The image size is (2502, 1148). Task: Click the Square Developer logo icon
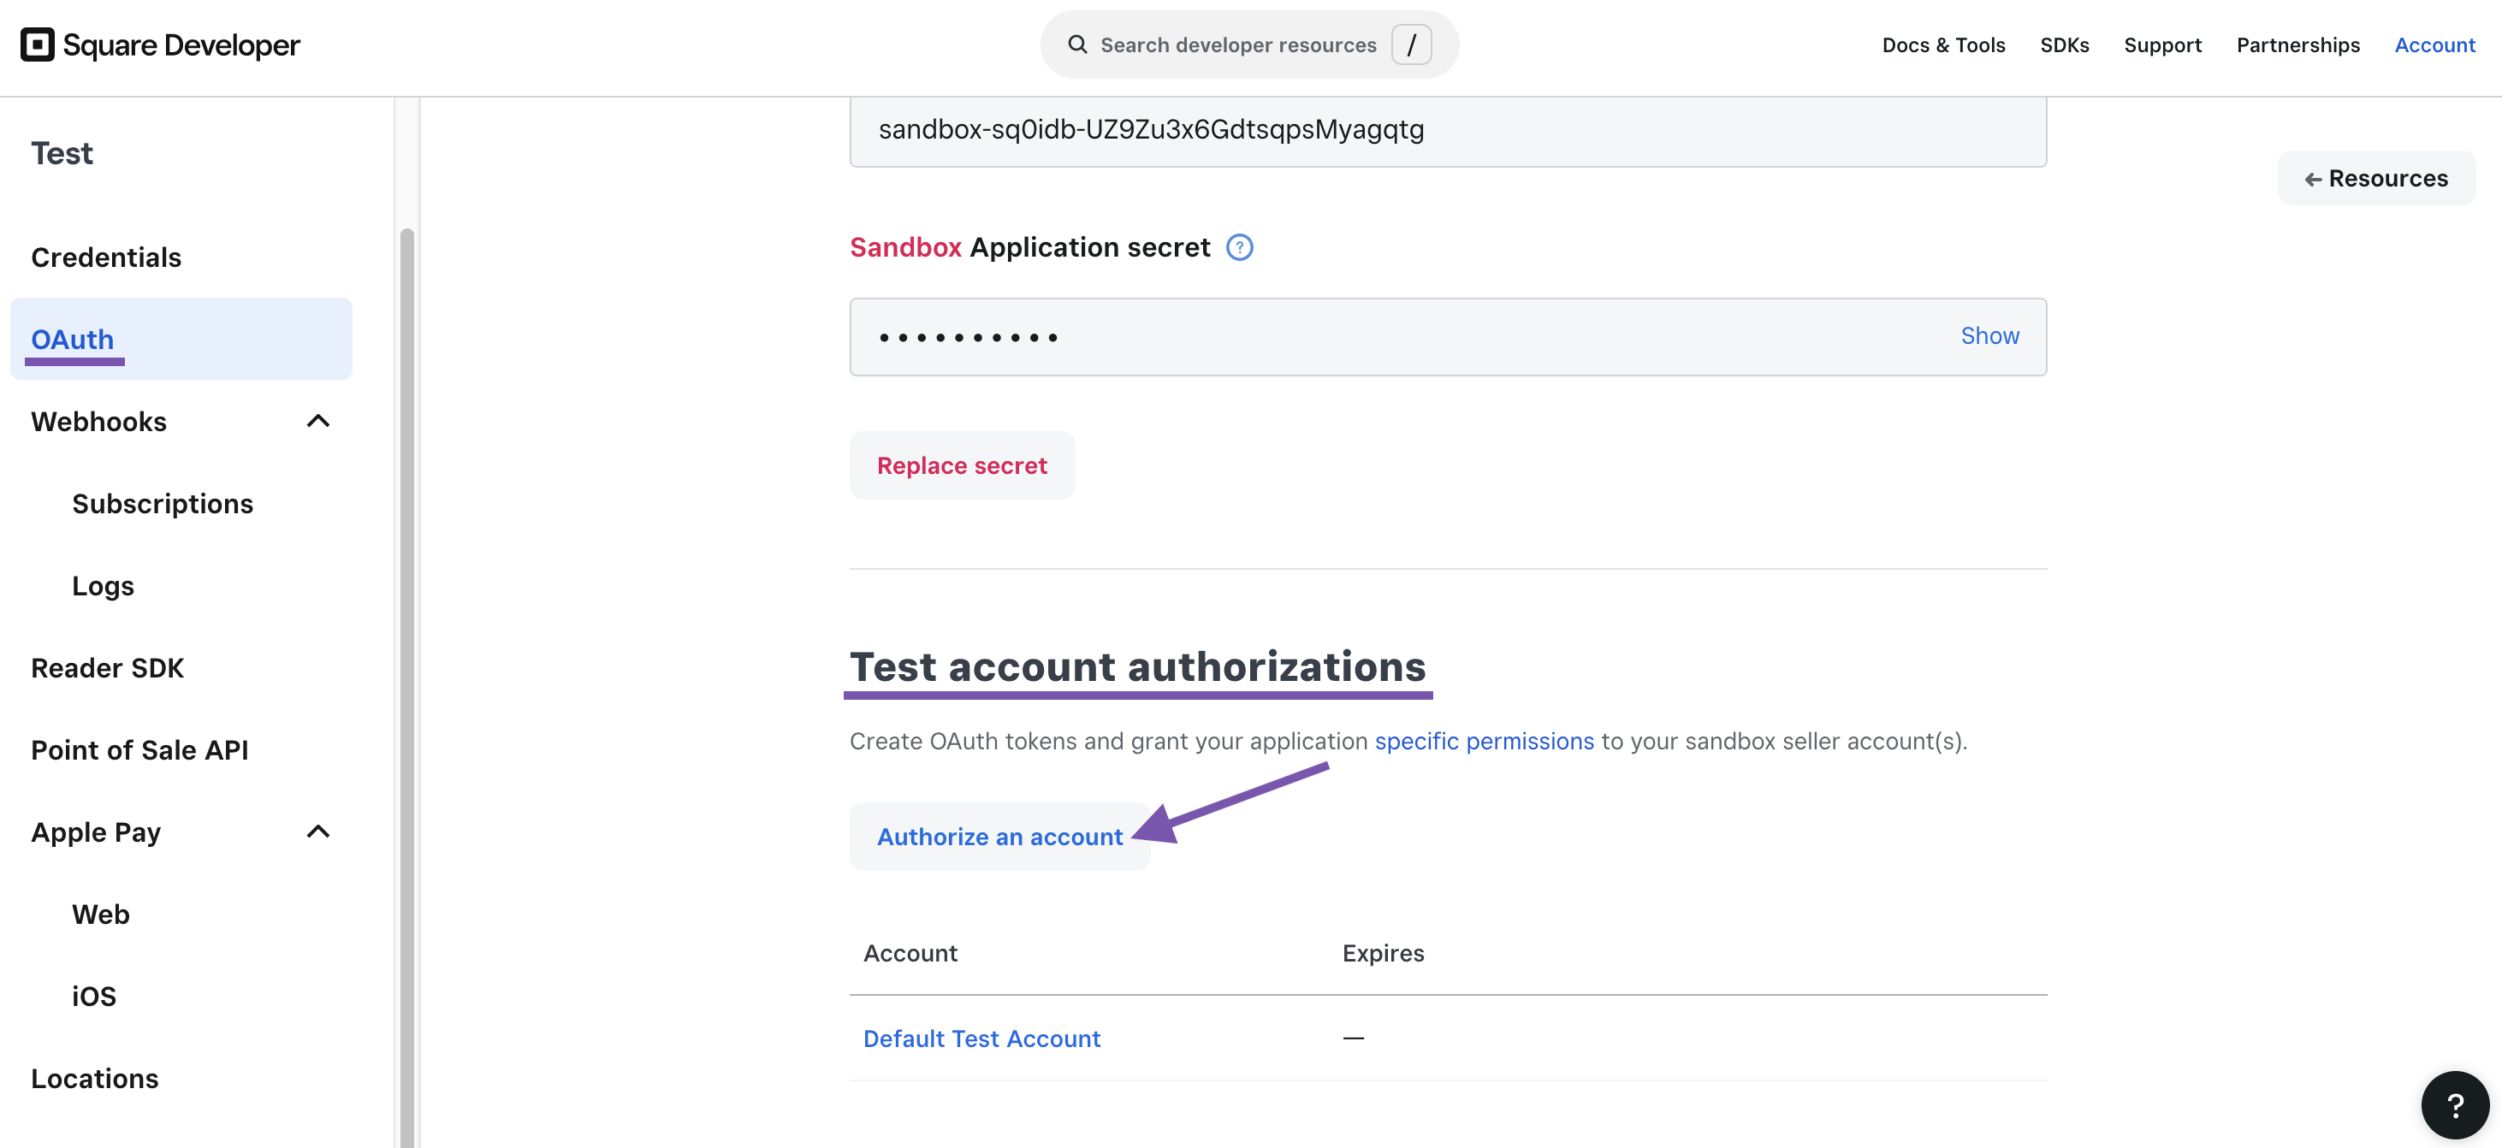coord(38,44)
